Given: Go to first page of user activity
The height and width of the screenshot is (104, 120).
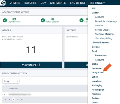Looking at the screenshot, I should point(5,100).
